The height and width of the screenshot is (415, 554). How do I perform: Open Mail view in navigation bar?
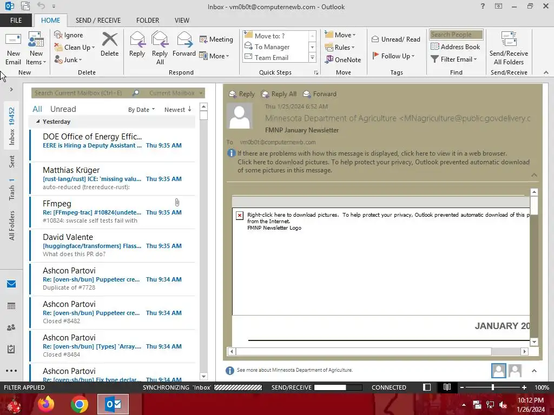click(11, 284)
